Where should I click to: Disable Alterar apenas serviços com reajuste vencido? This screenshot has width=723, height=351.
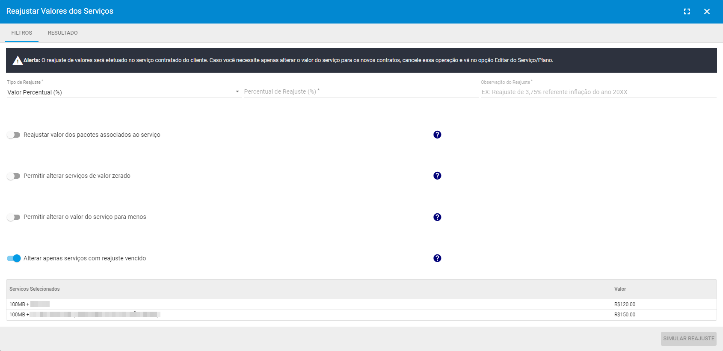pos(14,258)
